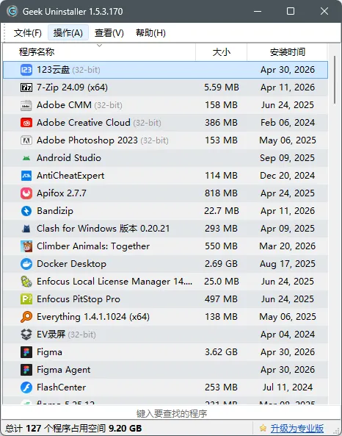Click the FlashCenter icon

pyautogui.click(x=26, y=387)
